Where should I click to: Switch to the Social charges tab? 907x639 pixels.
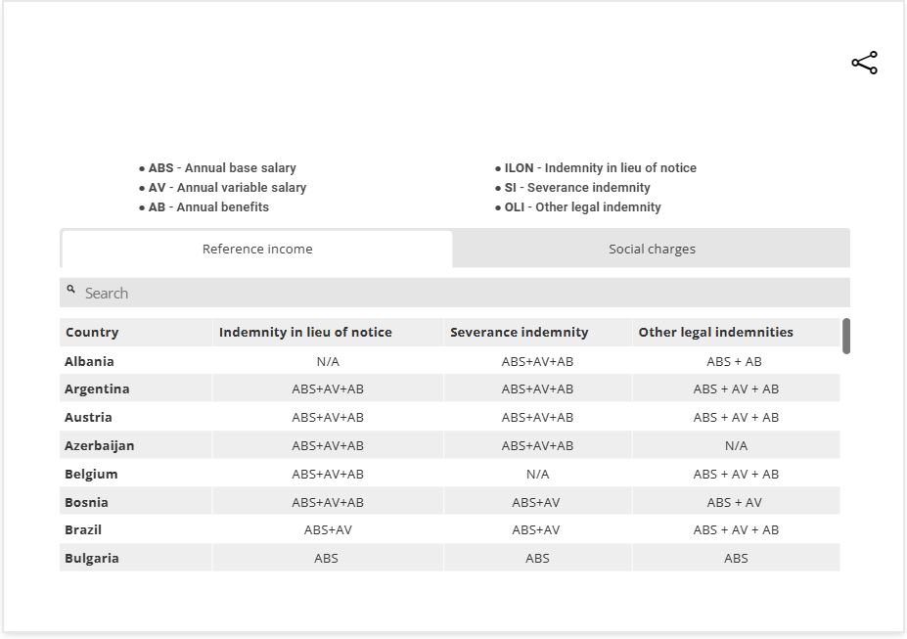(x=652, y=249)
